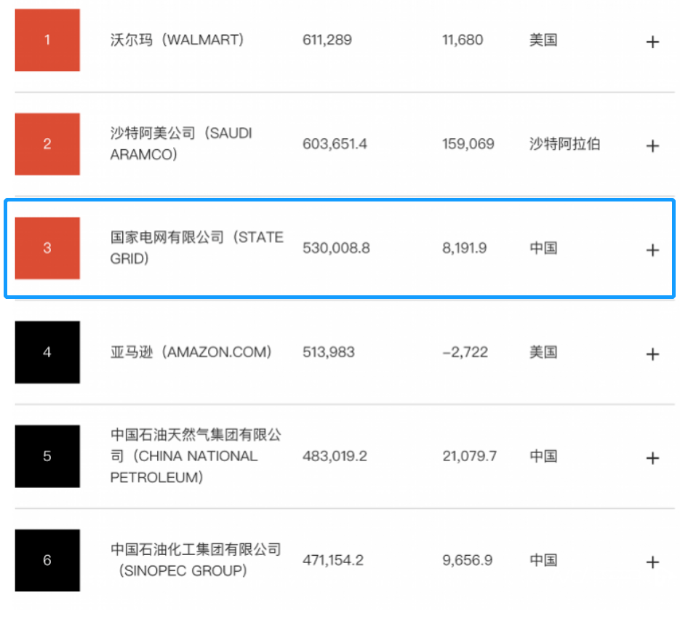Screen dimensions: 680x619
Task: Open 沙特阿美公司 (SAUDI ARAMCO) company name
Action: [x=181, y=143]
